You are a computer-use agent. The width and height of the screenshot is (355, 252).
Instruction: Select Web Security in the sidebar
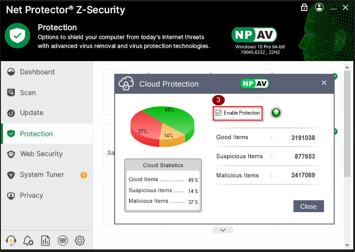pos(41,154)
